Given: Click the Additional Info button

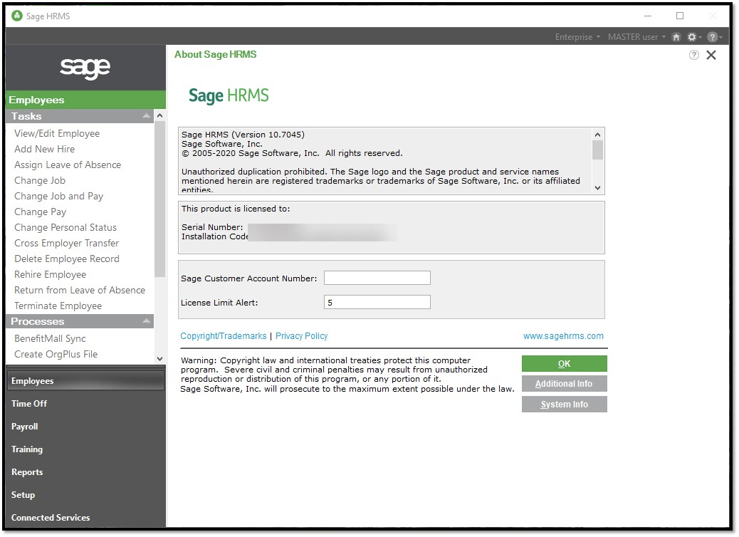Looking at the screenshot, I should [x=564, y=384].
